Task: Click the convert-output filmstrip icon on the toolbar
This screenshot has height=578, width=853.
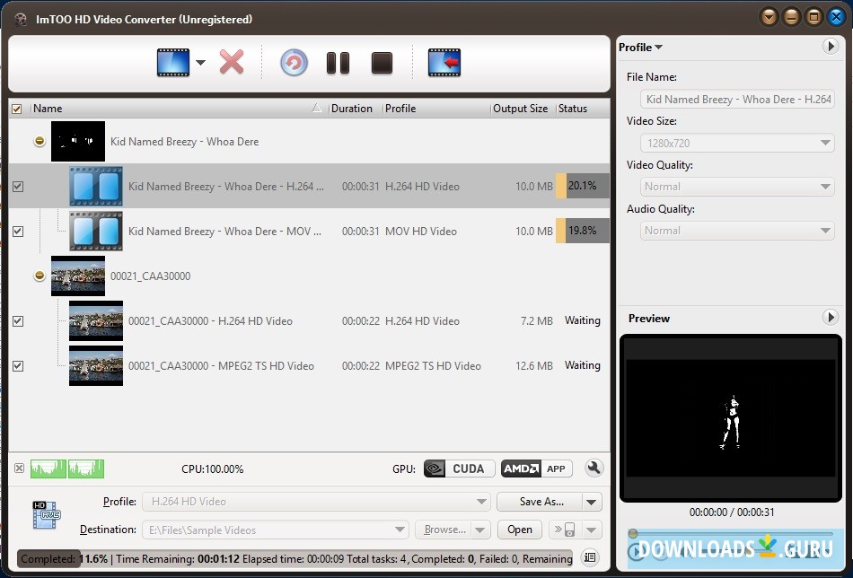Action: coord(444,62)
